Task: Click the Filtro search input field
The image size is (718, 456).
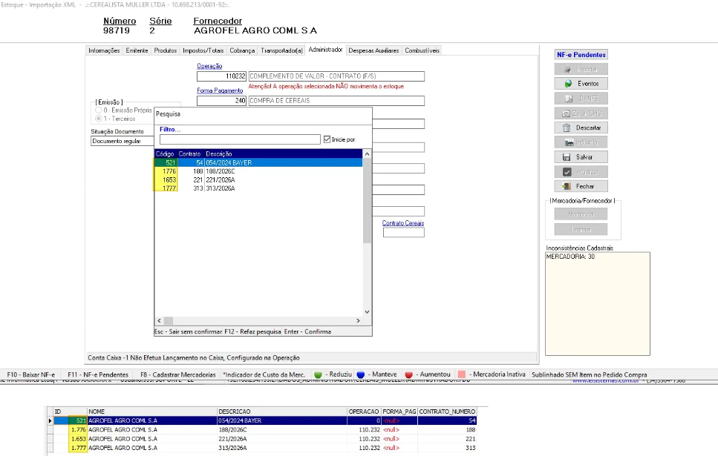Action: [240, 139]
